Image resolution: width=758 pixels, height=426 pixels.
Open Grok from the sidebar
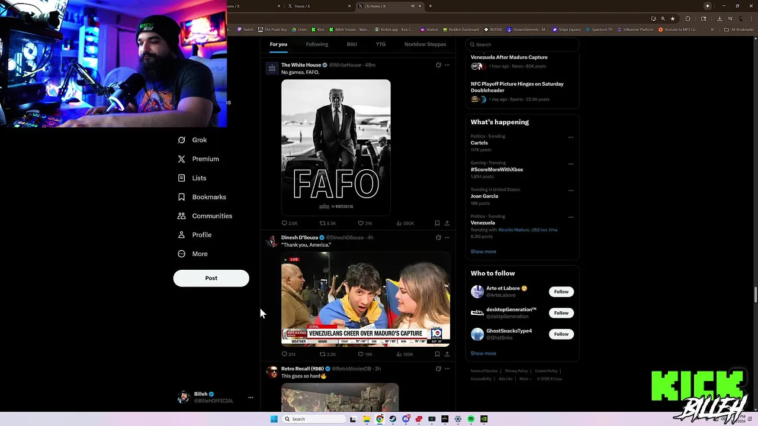tap(192, 140)
